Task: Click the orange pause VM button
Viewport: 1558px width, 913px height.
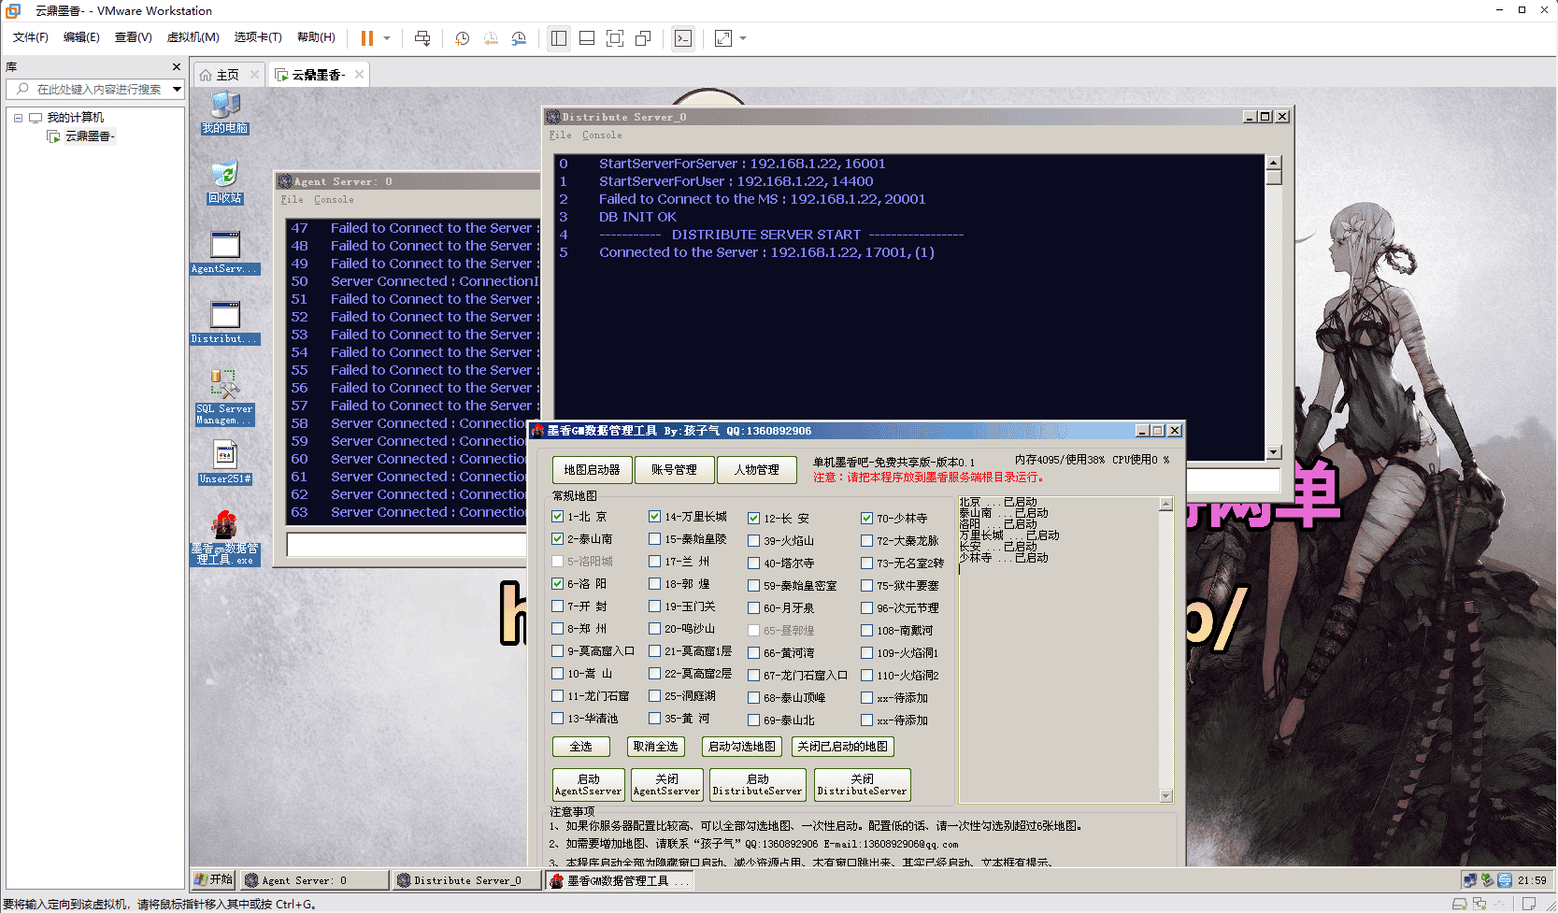Action: 366,38
